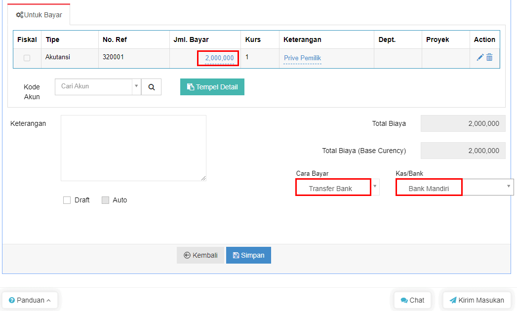The width and height of the screenshot is (517, 311).
Task: Click the Total Biaya field
Action: coord(463,123)
